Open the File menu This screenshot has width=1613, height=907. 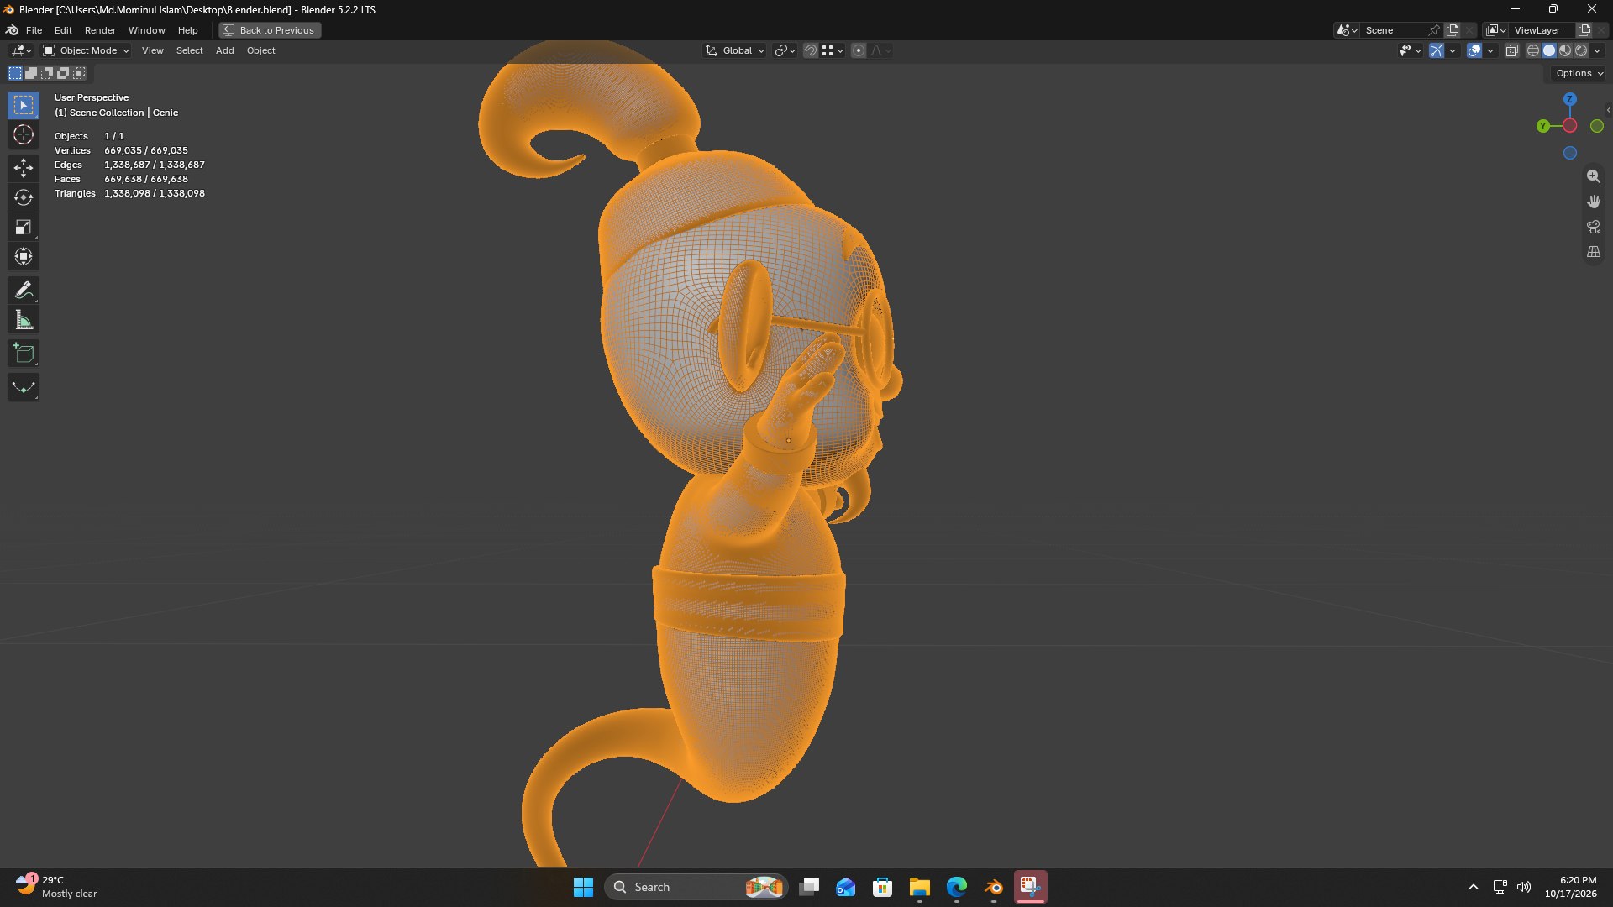(34, 30)
